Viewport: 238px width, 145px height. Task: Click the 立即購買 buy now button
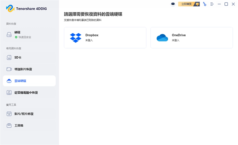coord(189,4)
